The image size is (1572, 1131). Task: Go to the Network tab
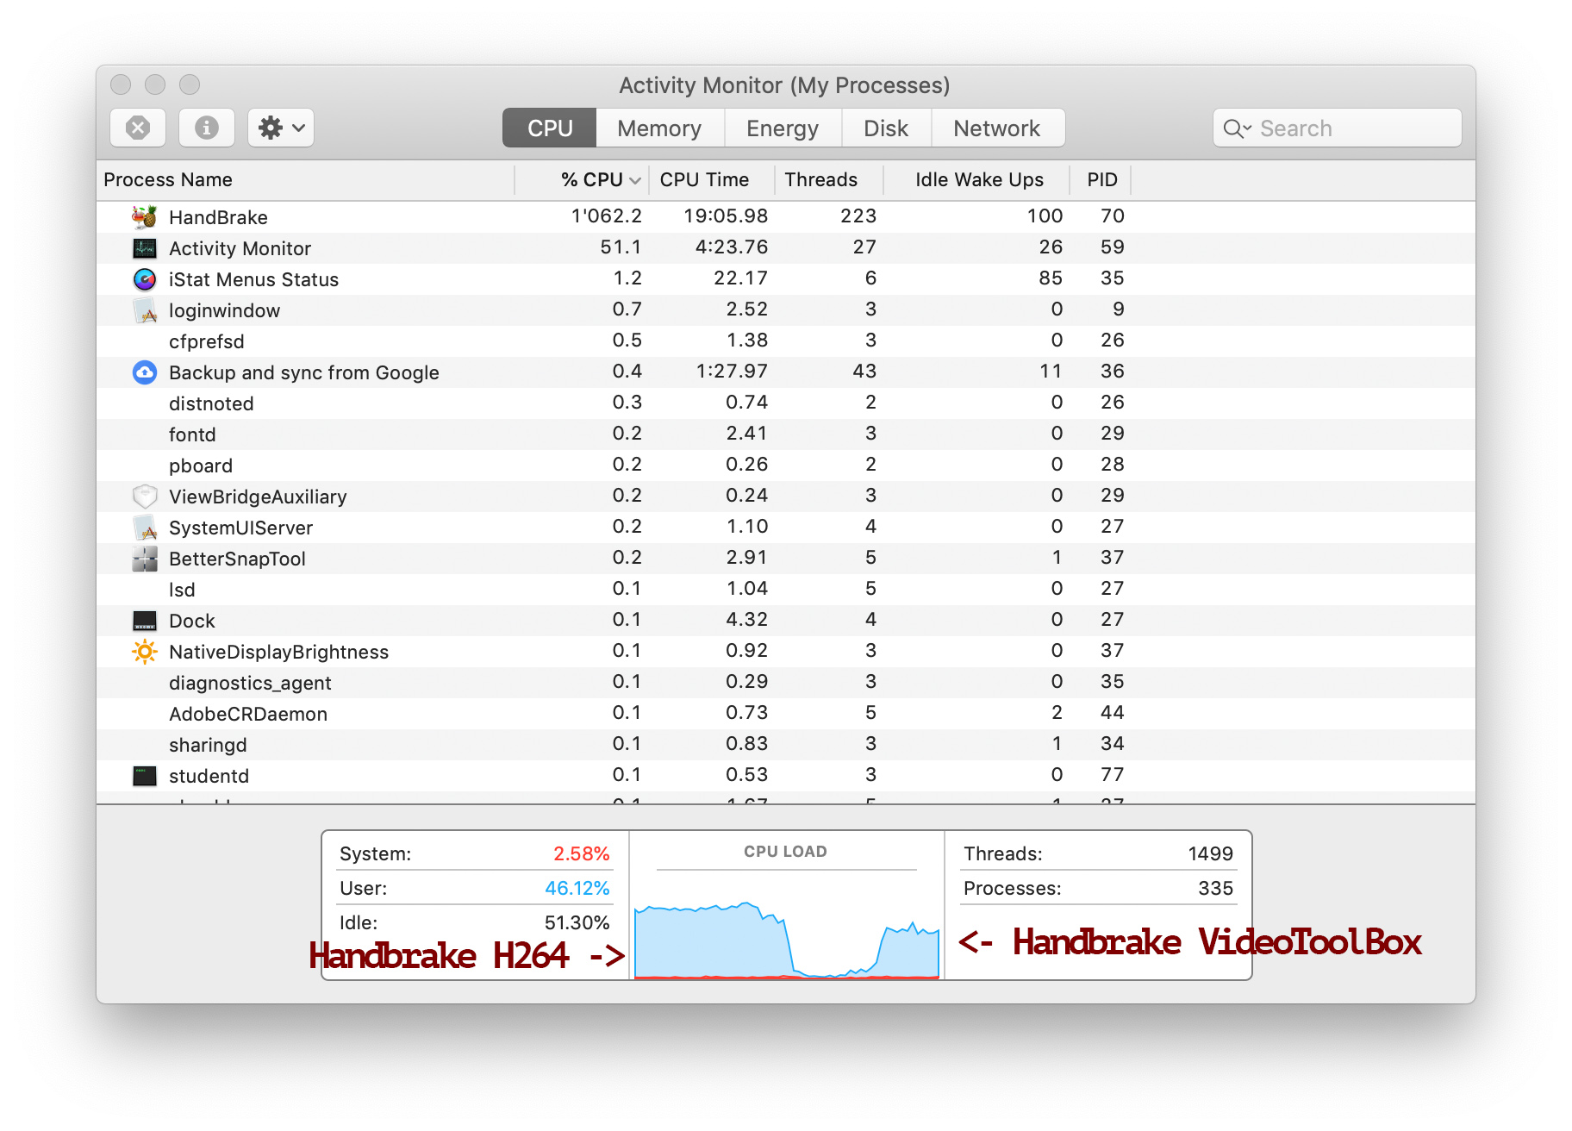tap(997, 128)
